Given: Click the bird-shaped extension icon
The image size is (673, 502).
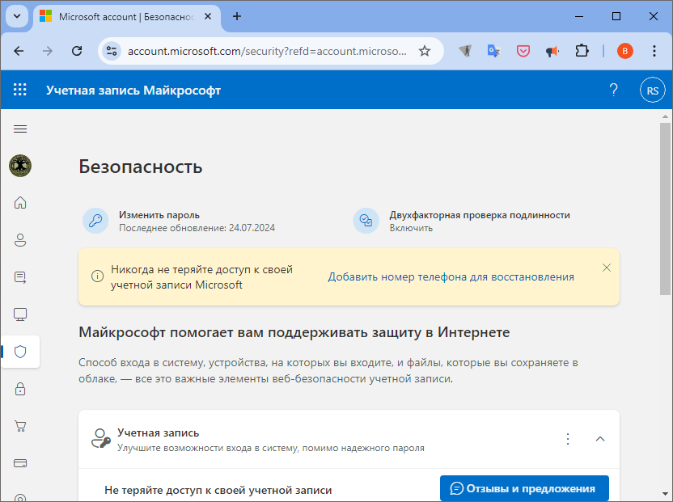Looking at the screenshot, I should point(465,51).
